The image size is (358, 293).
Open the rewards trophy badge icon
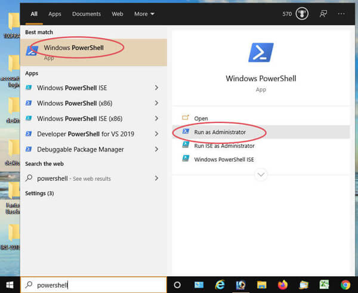tap(302, 14)
